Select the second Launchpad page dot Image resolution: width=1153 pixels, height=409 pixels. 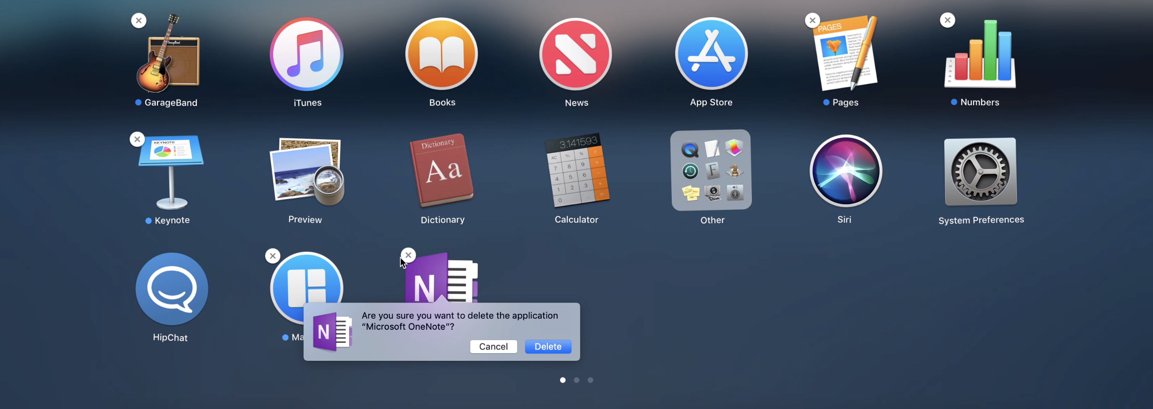tap(576, 380)
